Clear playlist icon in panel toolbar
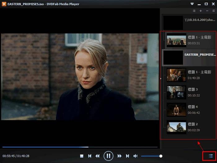 [x=214, y=11]
